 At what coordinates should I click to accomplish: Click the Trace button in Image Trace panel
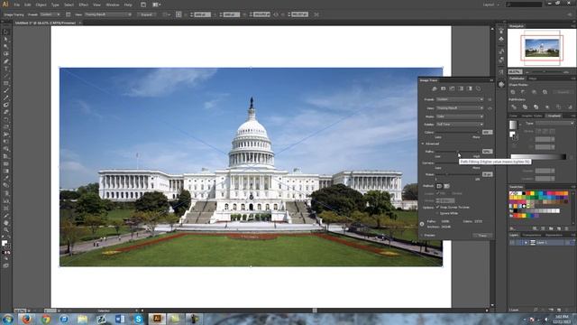point(482,235)
